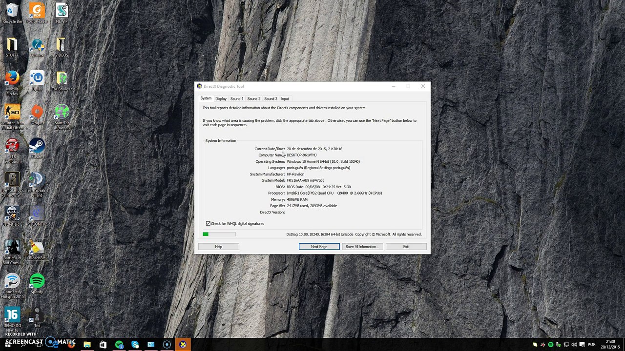Select the Tox desktop icon

click(37, 318)
